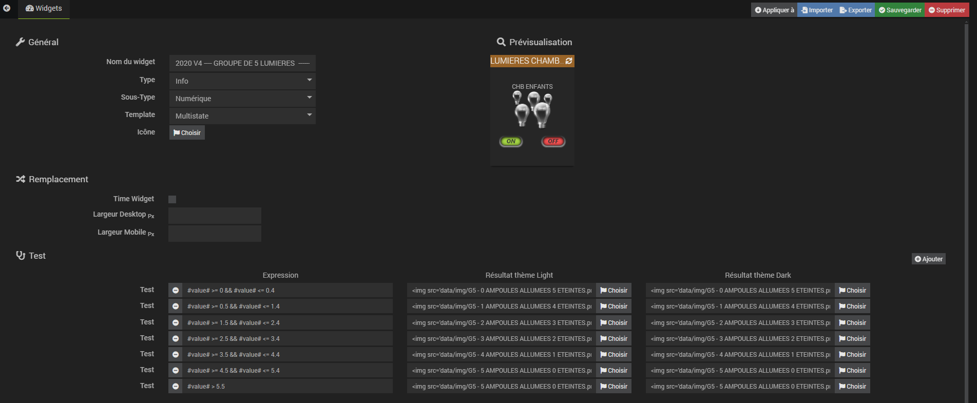Click the Largeur Desktop input field
The image size is (977, 403).
point(215,216)
